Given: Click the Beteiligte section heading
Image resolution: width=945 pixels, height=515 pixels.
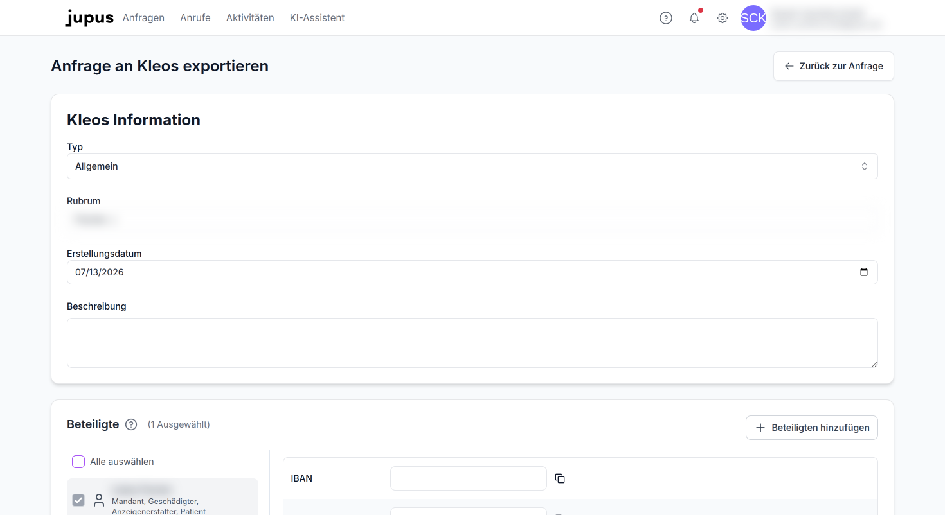Looking at the screenshot, I should [x=93, y=424].
